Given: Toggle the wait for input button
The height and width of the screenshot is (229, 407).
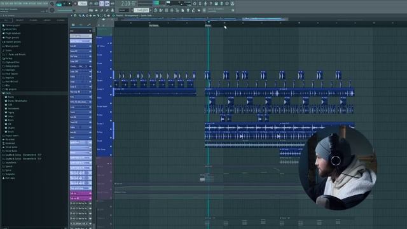Looking at the screenshot, I should (96, 4).
